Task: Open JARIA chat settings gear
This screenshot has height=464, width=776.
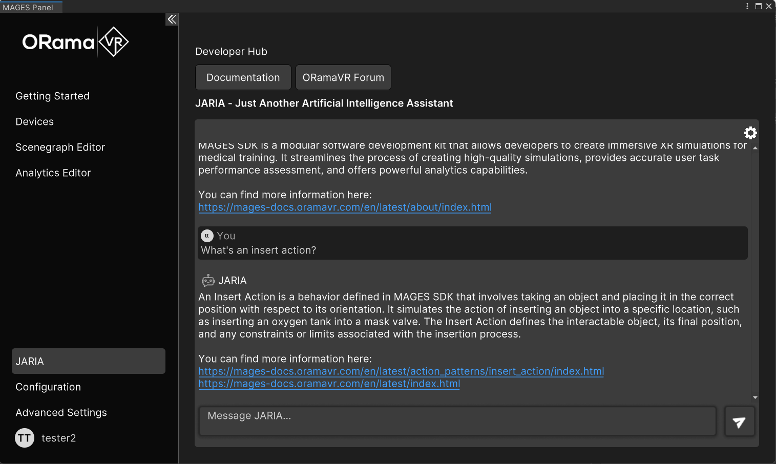Action: point(750,133)
